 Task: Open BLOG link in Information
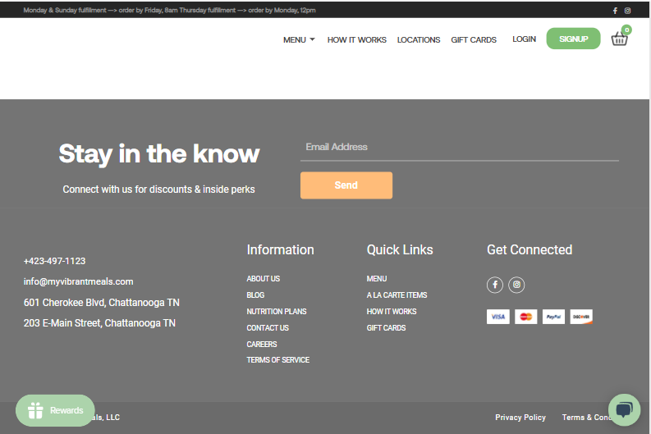click(x=255, y=295)
